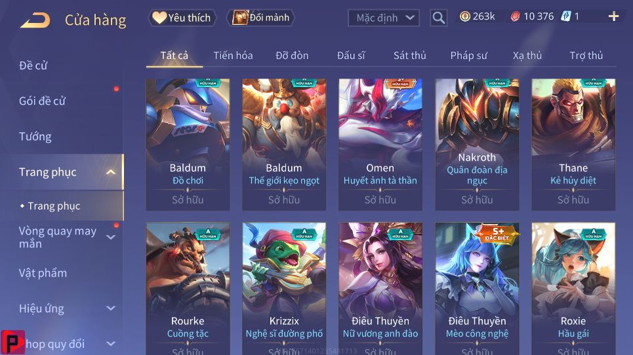Click the P logo icon

click(12, 343)
